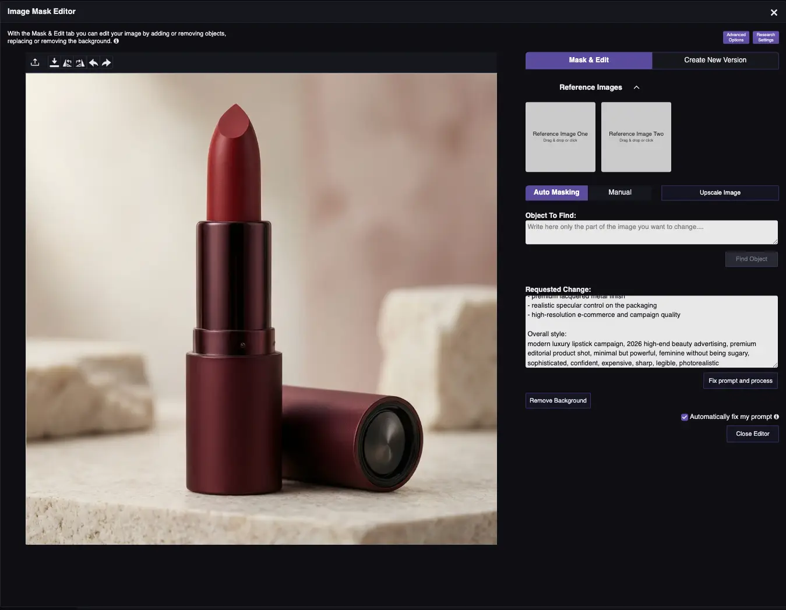Rotate the image counter-clockwise
The image size is (786, 610).
pyautogui.click(x=68, y=62)
